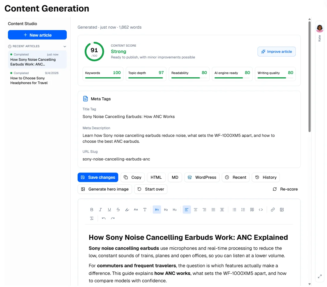Select the highlighter tool in editor toolbar
This screenshot has width=327, height=287.
pyautogui.click(x=127, y=209)
